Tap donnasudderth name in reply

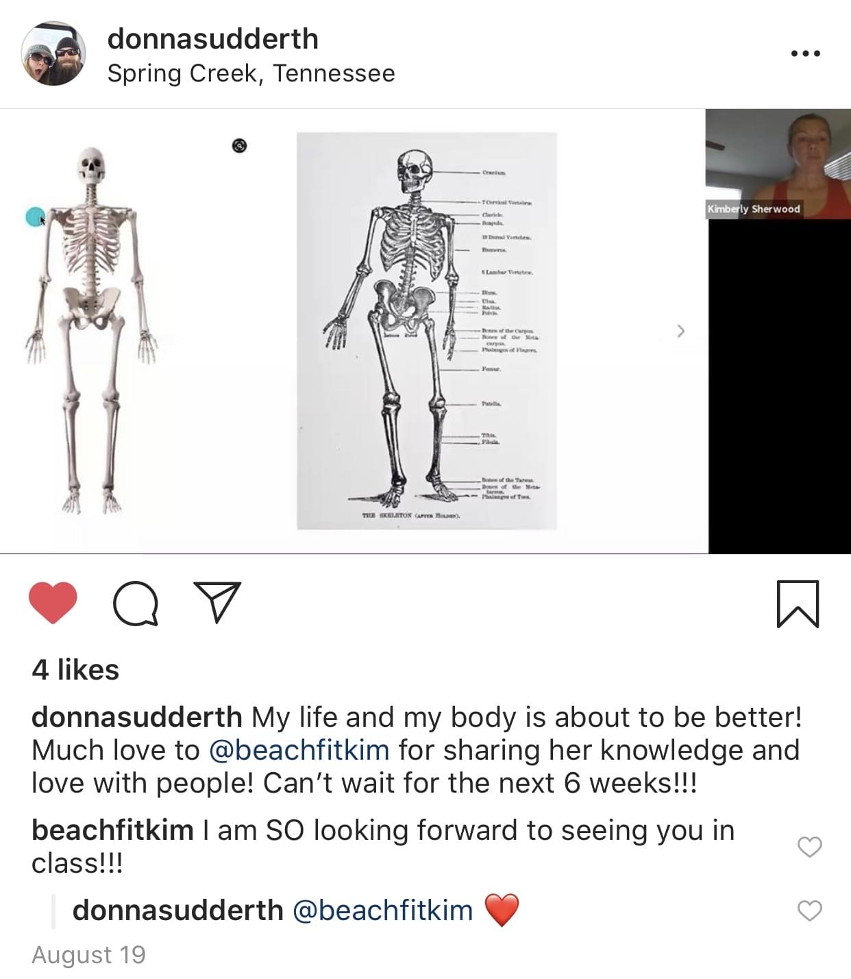coord(178,910)
